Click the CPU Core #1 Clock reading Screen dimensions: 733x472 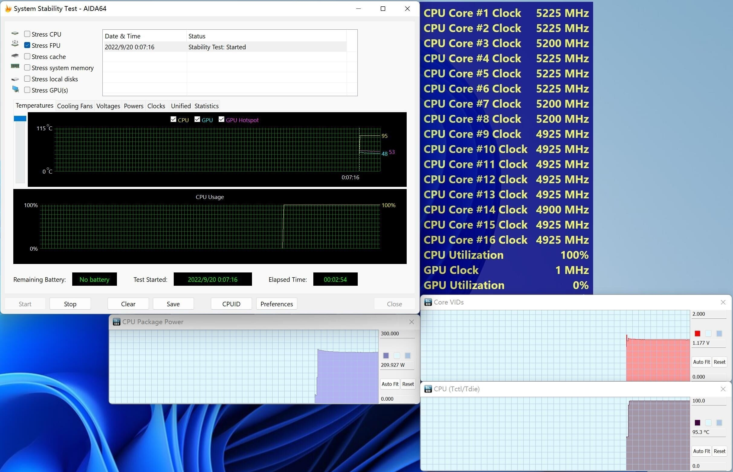[x=506, y=13]
